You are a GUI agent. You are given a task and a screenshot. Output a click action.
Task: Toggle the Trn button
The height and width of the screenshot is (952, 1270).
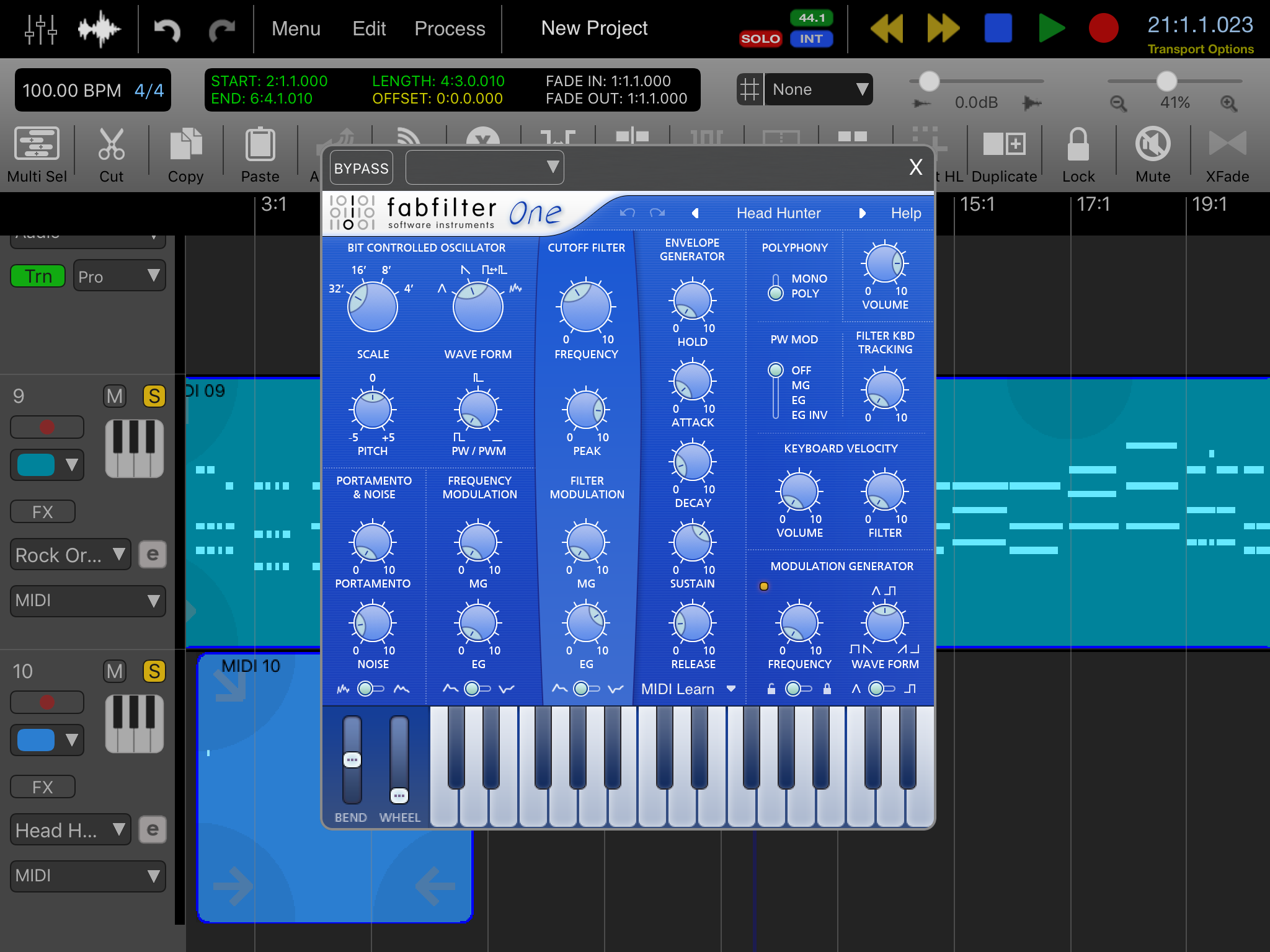pos(38,276)
